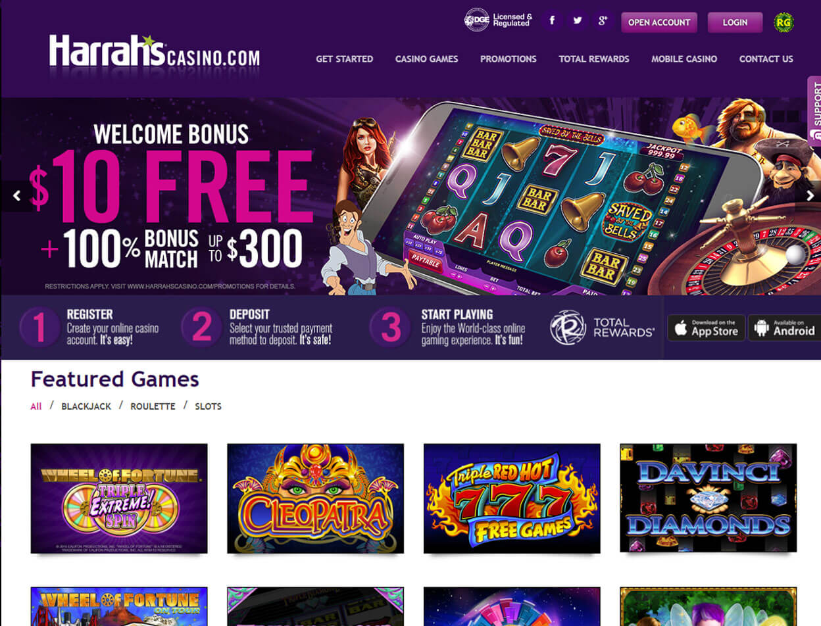Open the Casino Games menu
The width and height of the screenshot is (821, 626).
point(426,59)
